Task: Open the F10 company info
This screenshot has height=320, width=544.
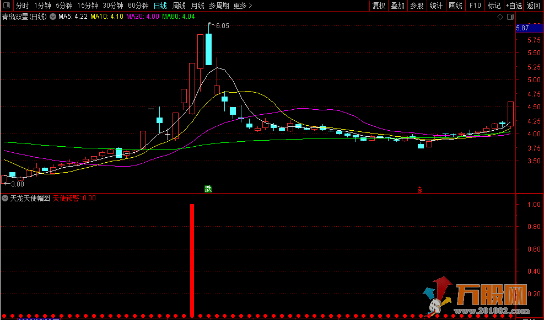Action: pos(475,6)
